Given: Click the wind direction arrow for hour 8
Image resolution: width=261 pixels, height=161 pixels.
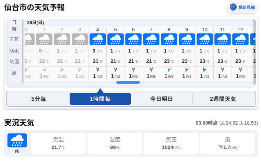Looking at the screenshot, I should coord(169,70).
